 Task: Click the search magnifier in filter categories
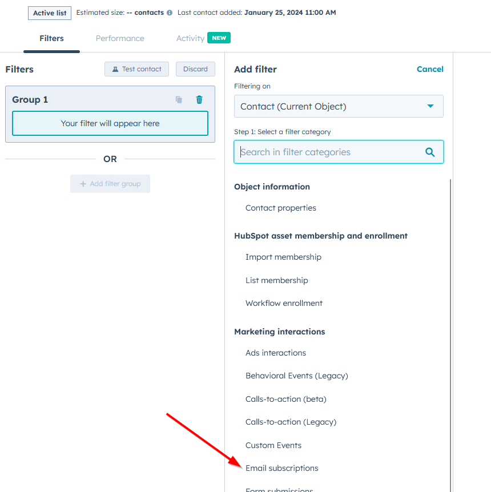[x=430, y=152]
